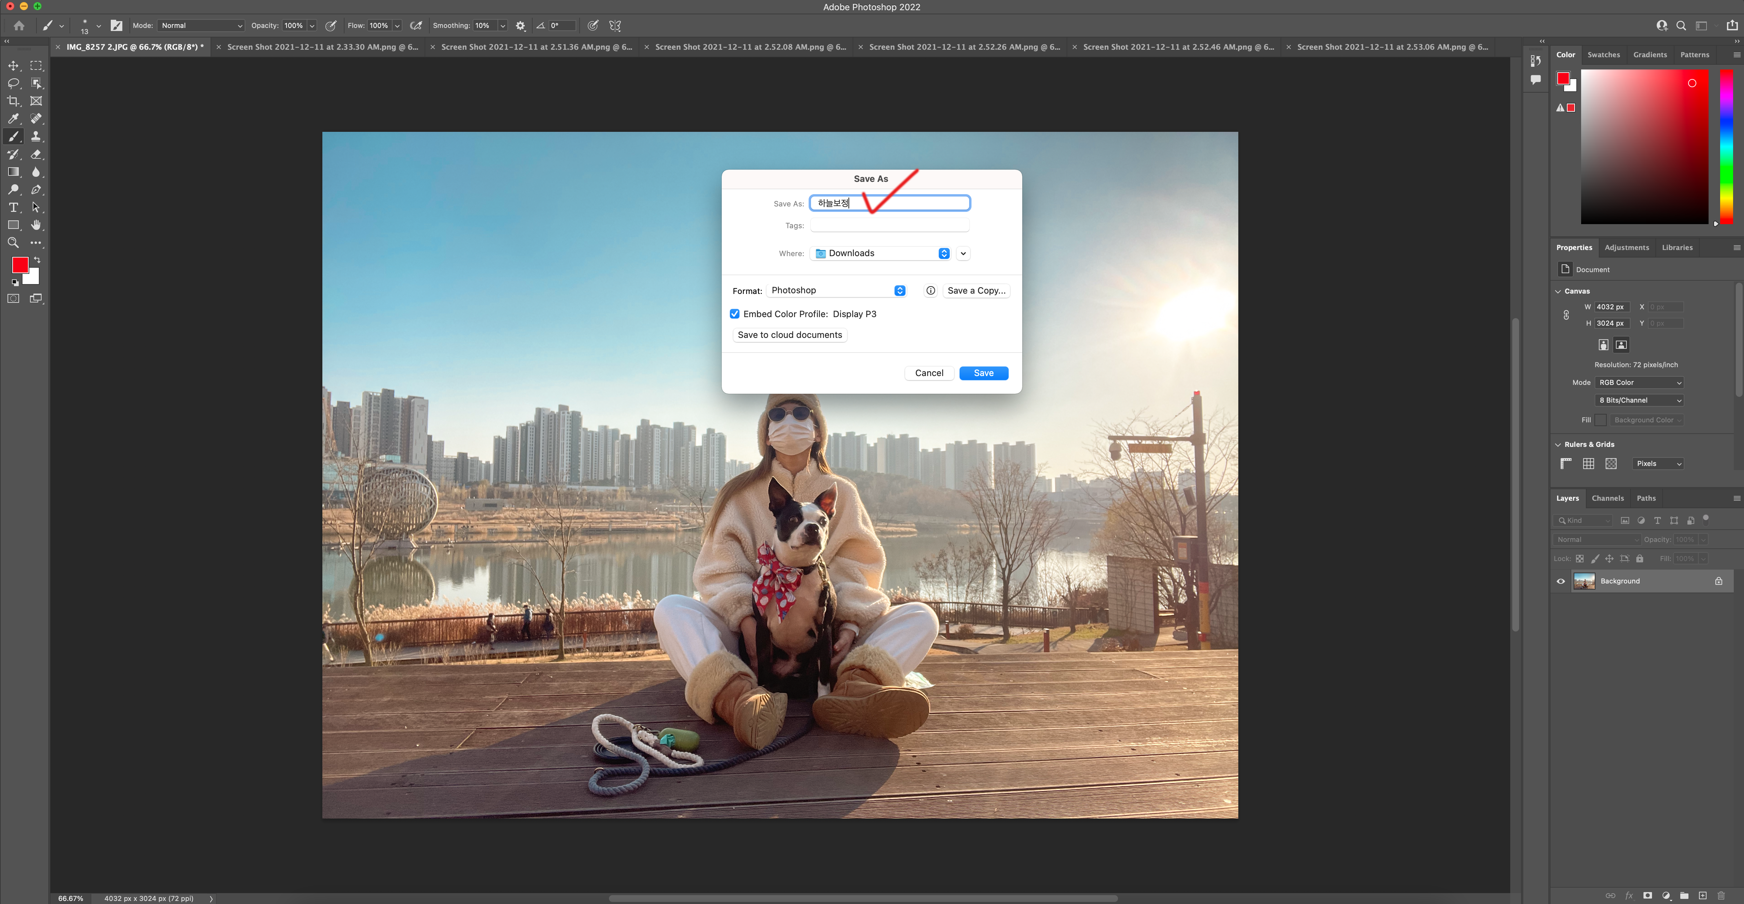Select the Horizontal Type tool

coord(14,208)
